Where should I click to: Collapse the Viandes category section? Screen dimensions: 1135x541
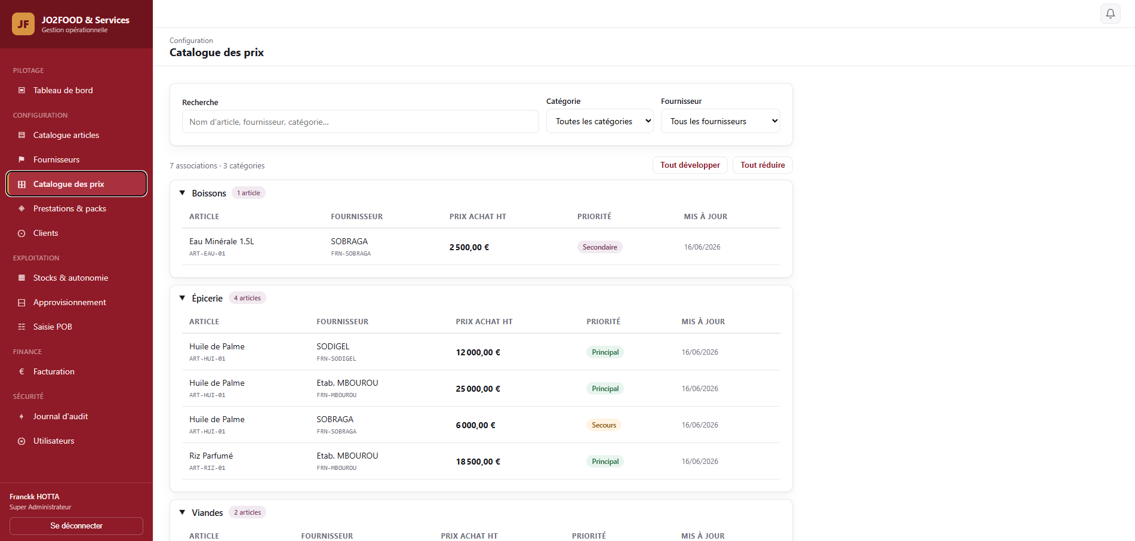[x=183, y=512]
